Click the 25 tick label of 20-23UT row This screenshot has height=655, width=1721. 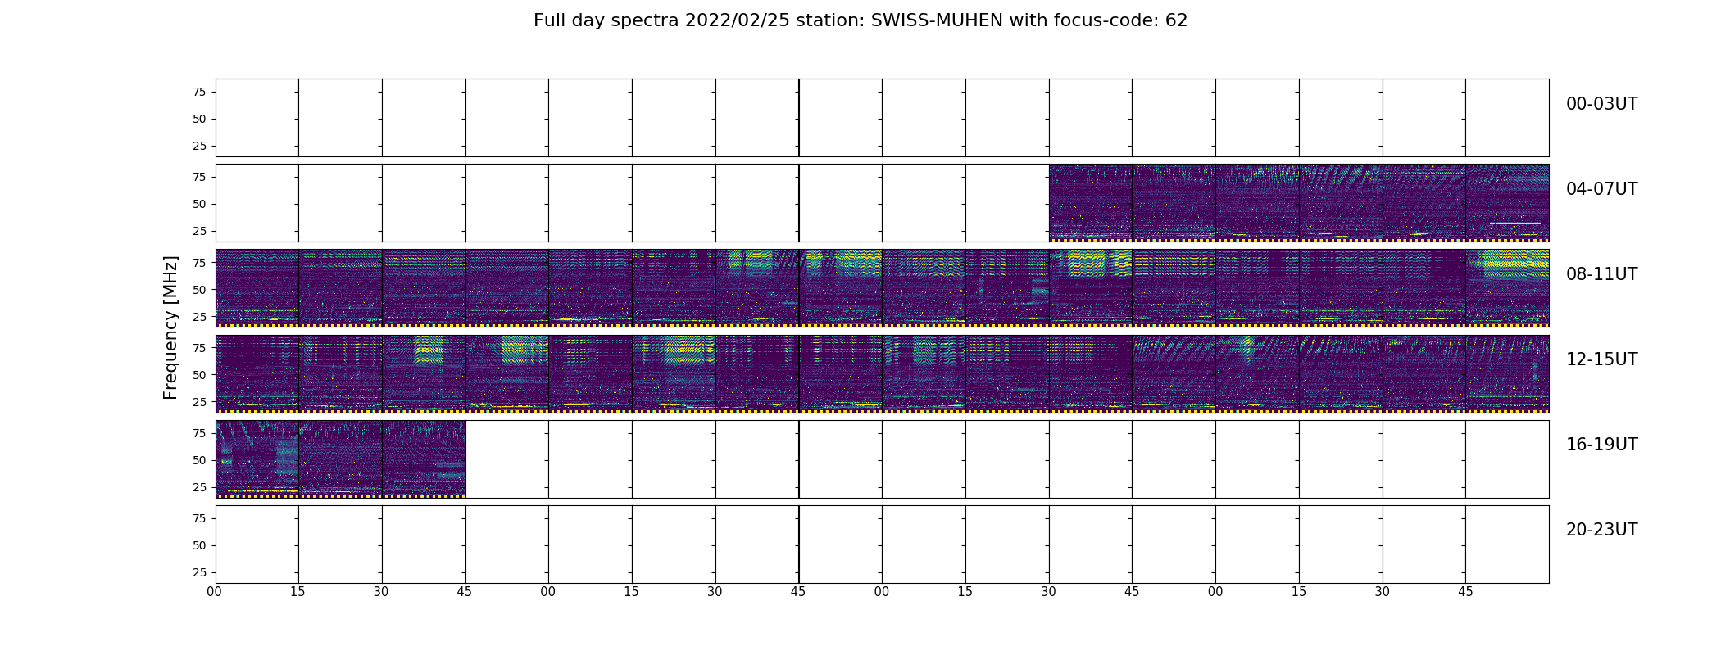click(199, 572)
